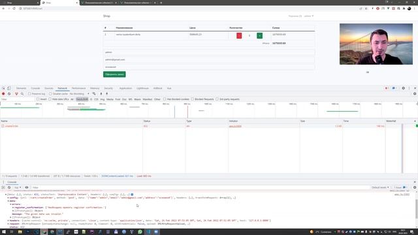
Task: Tick the Hide data URLs checkbox
Action: click(x=50, y=99)
